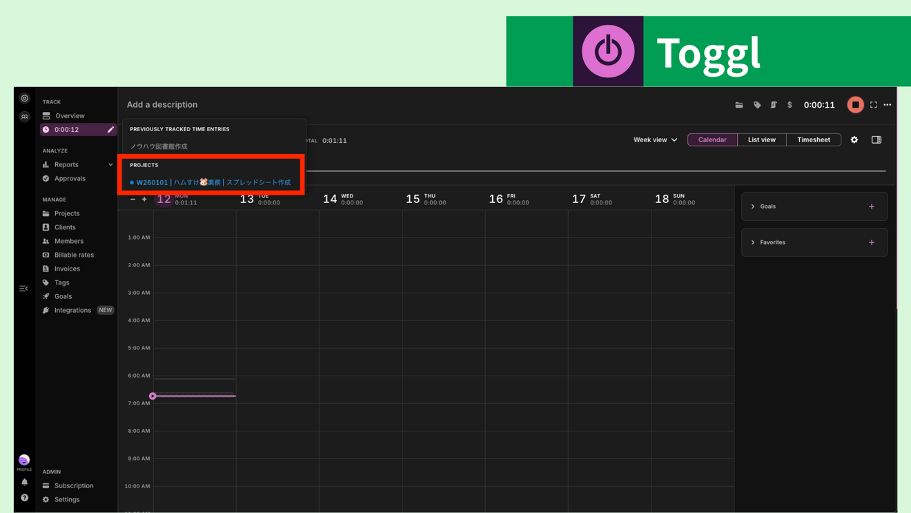Open Members in the sidebar

(69, 241)
